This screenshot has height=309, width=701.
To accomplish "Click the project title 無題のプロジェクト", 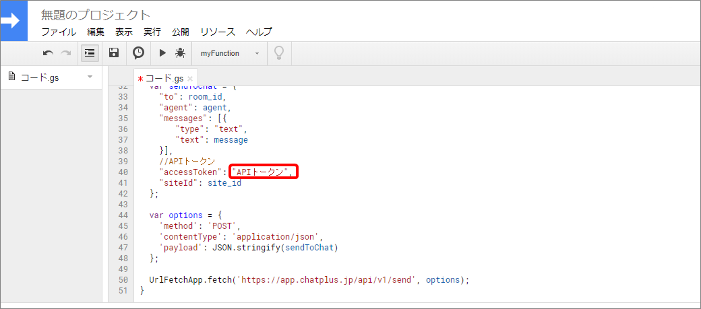I will pyautogui.click(x=96, y=15).
